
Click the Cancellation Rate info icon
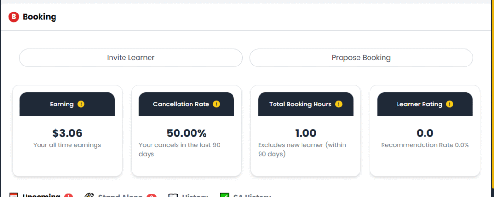click(216, 104)
